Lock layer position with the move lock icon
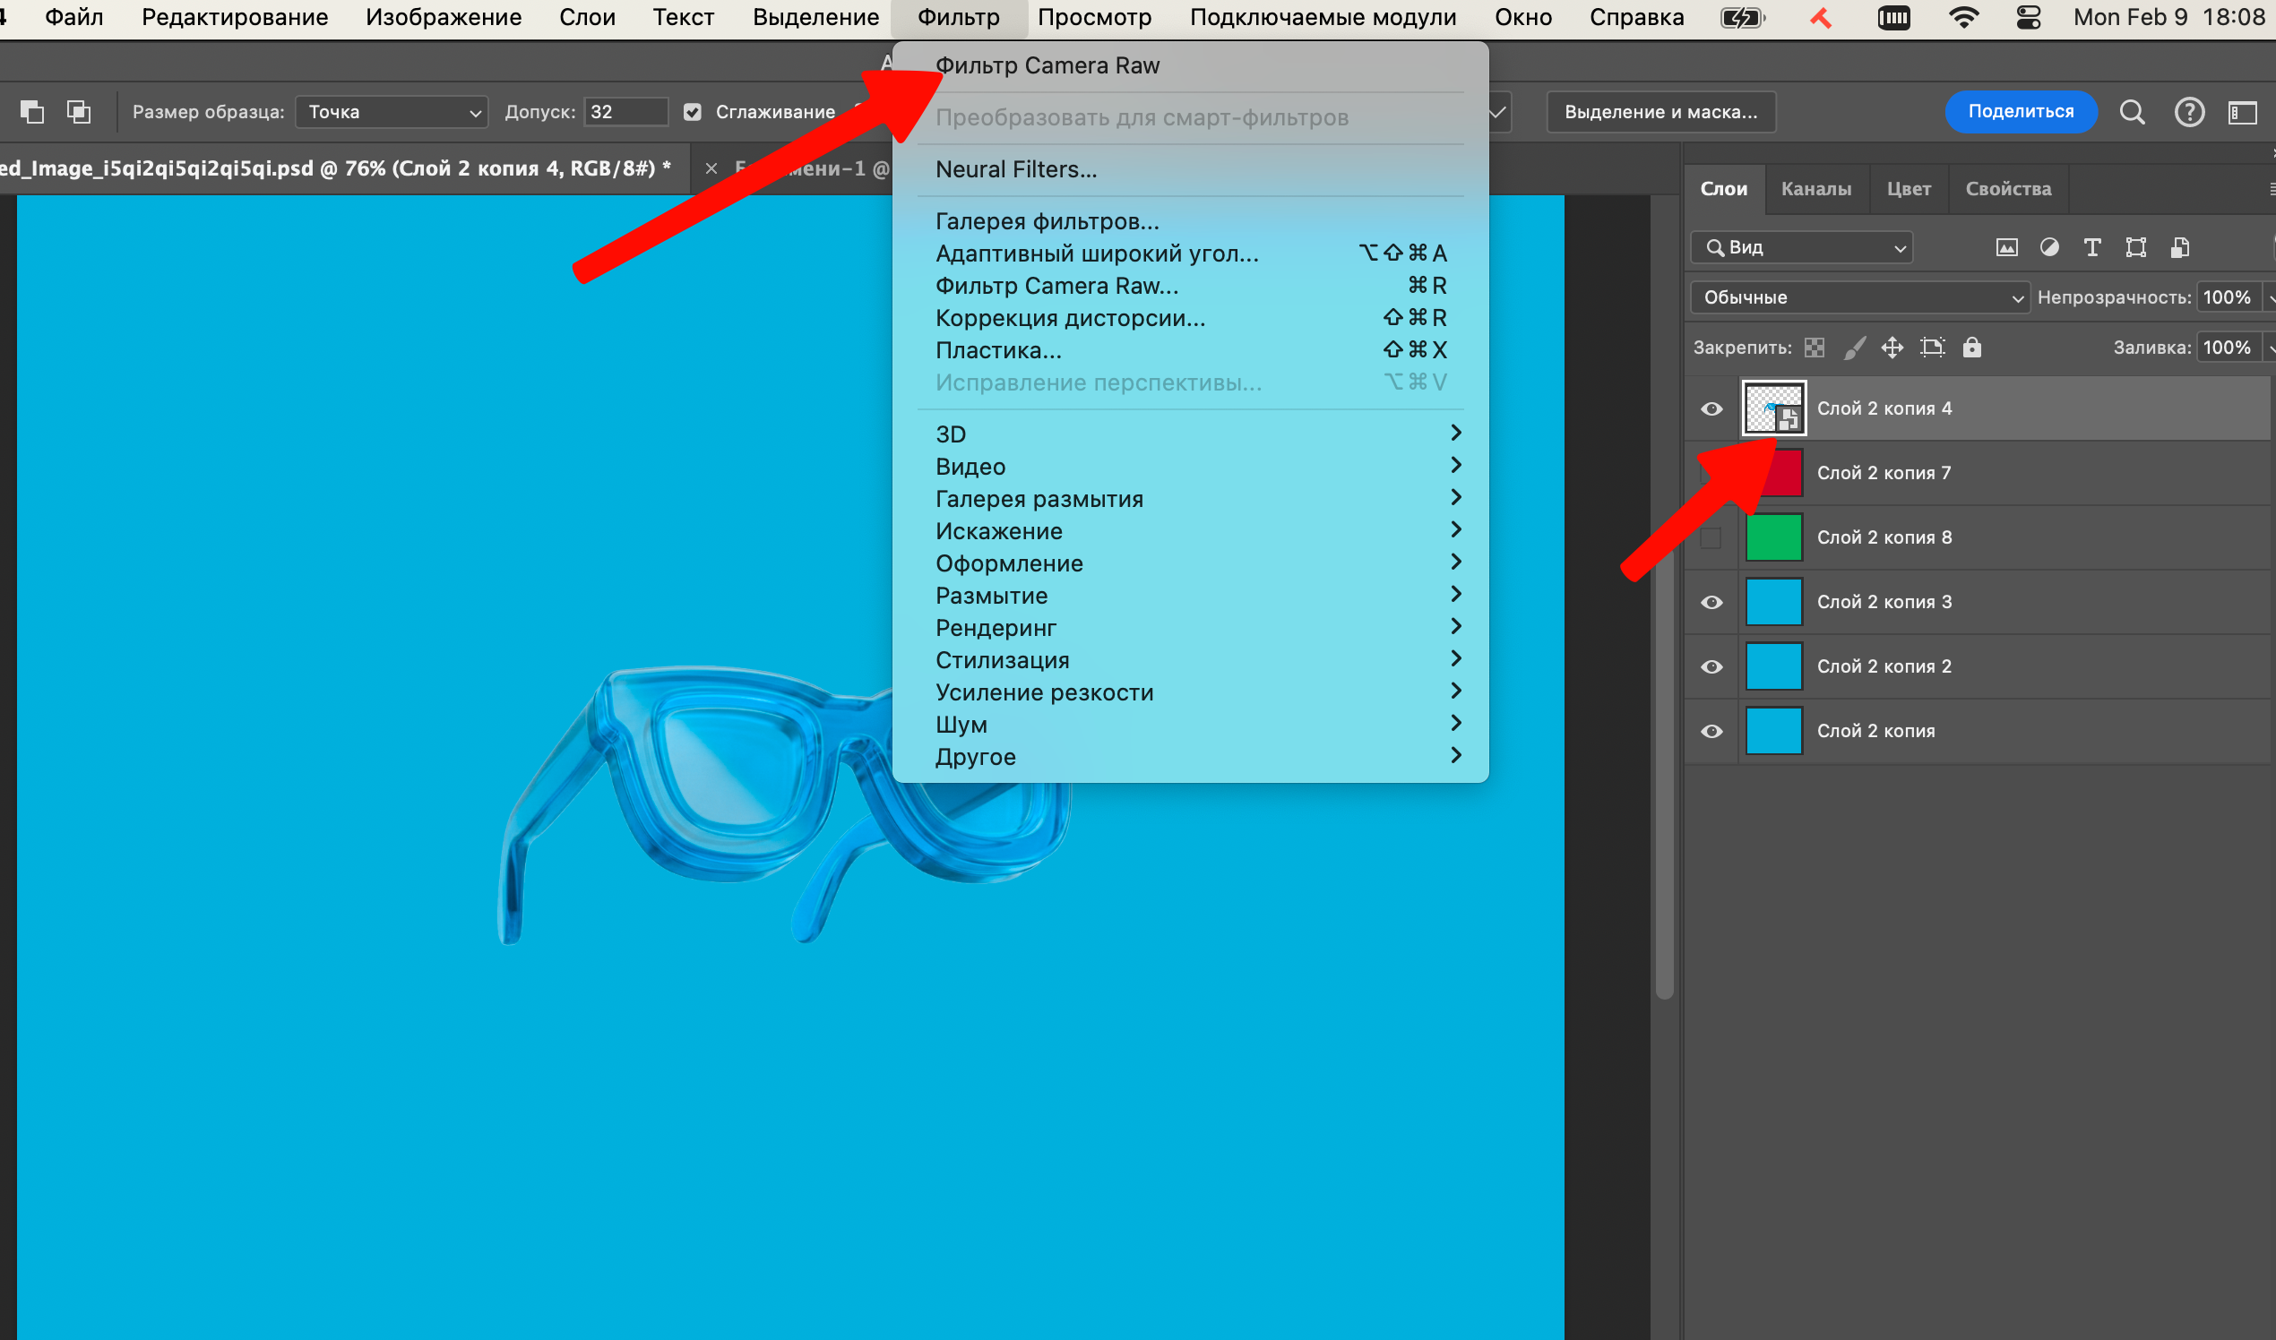The image size is (2276, 1340). pos(1893,347)
